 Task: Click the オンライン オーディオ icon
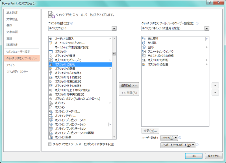click(x=51, y=112)
